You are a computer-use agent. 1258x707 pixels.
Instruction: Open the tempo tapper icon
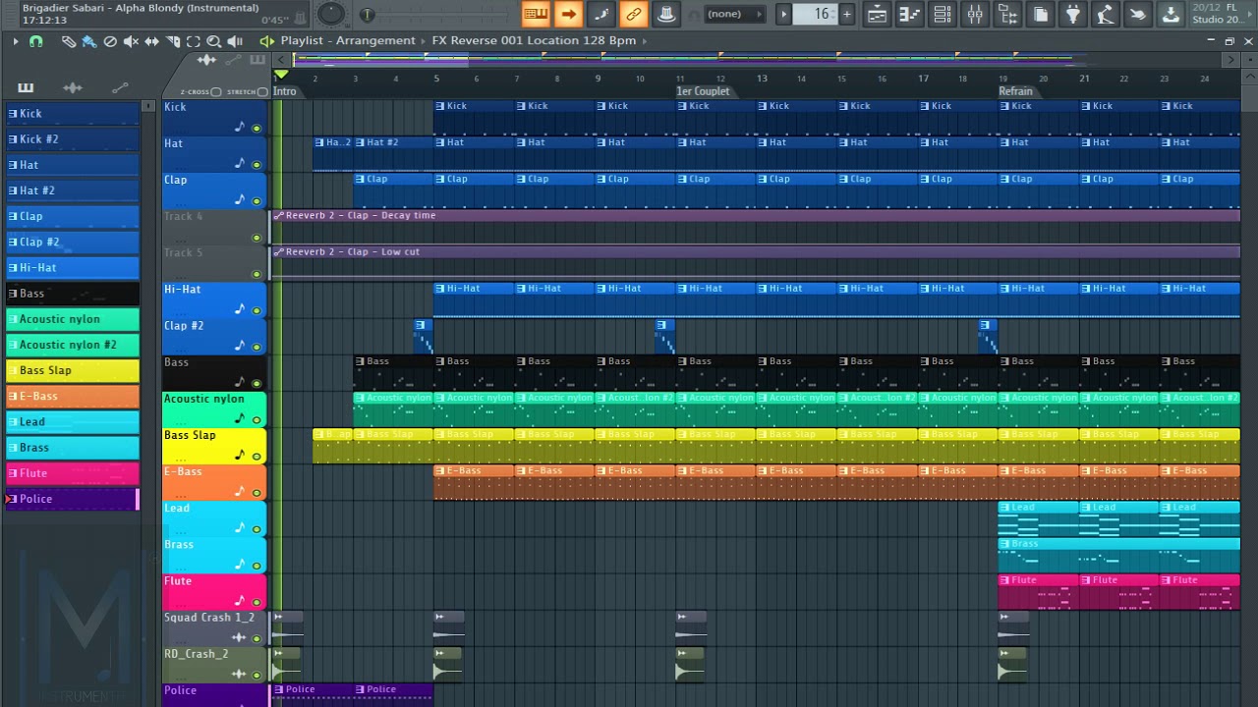[x=1106, y=14]
